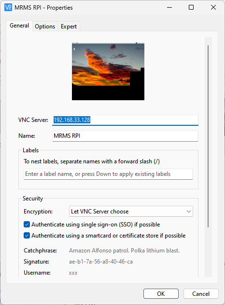The height and width of the screenshot is (305, 225).
Task: Click the Catchphrase text value
Action: click(124, 251)
